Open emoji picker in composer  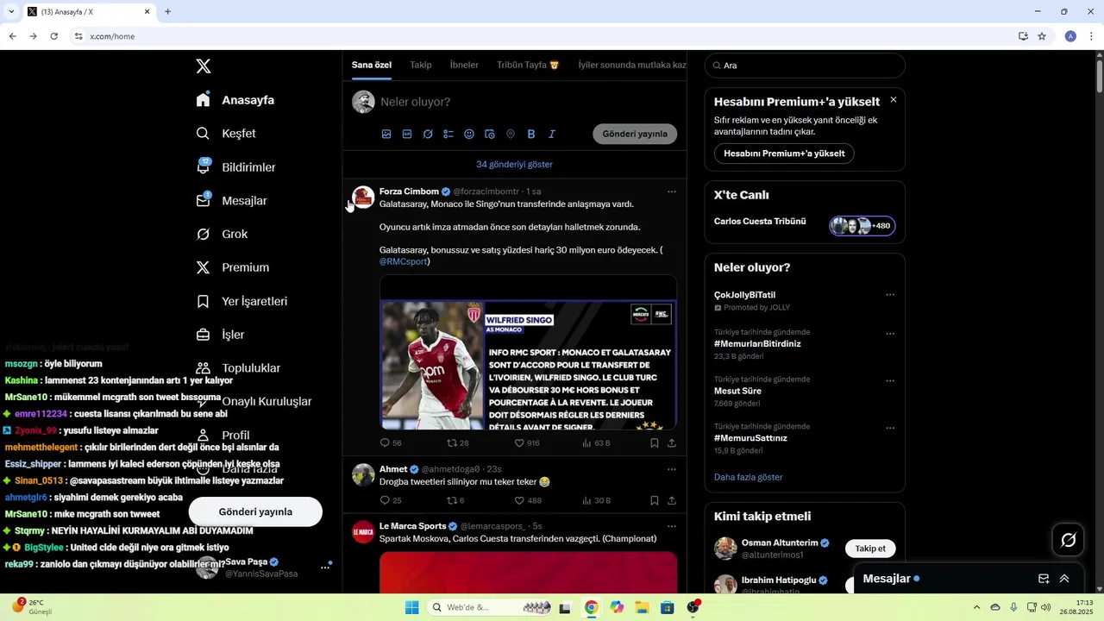click(469, 134)
